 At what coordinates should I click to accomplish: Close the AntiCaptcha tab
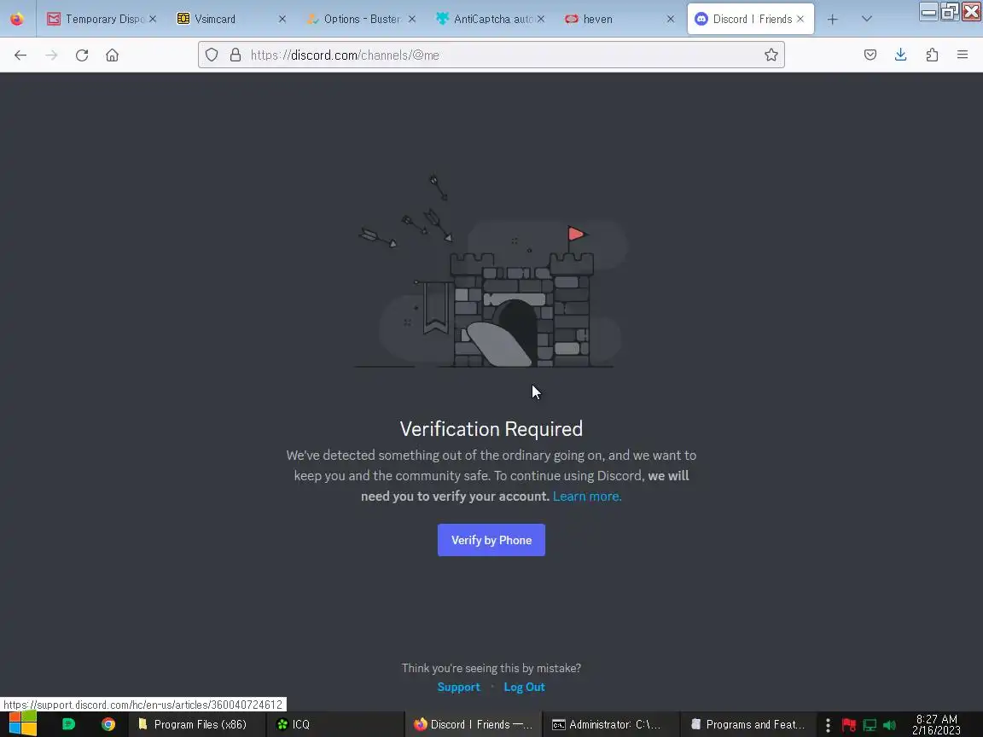(541, 20)
